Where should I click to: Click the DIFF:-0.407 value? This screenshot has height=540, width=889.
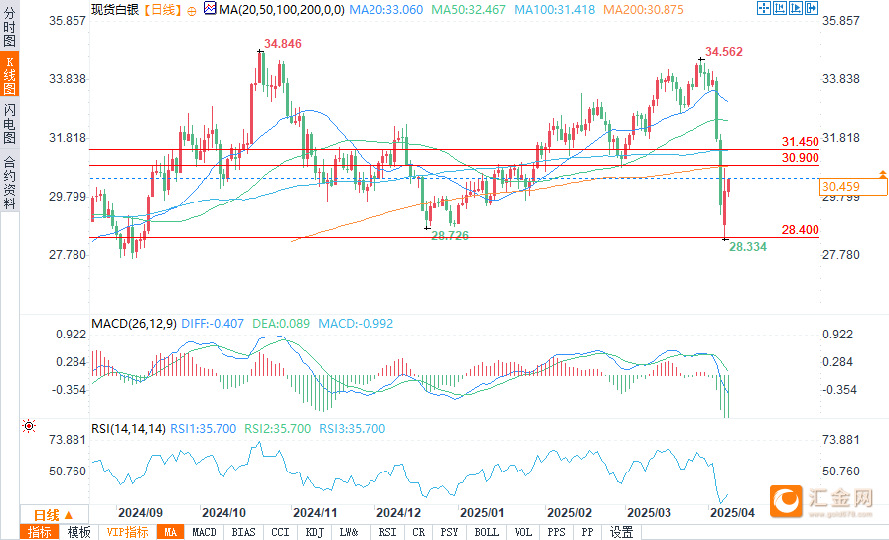[x=213, y=324]
